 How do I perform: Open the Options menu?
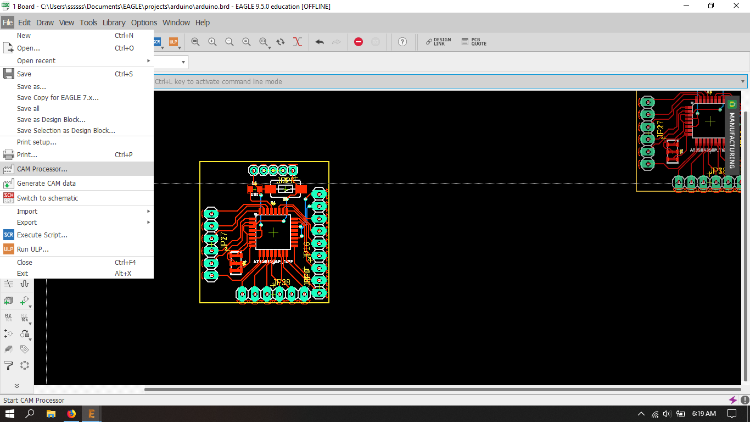click(x=144, y=23)
